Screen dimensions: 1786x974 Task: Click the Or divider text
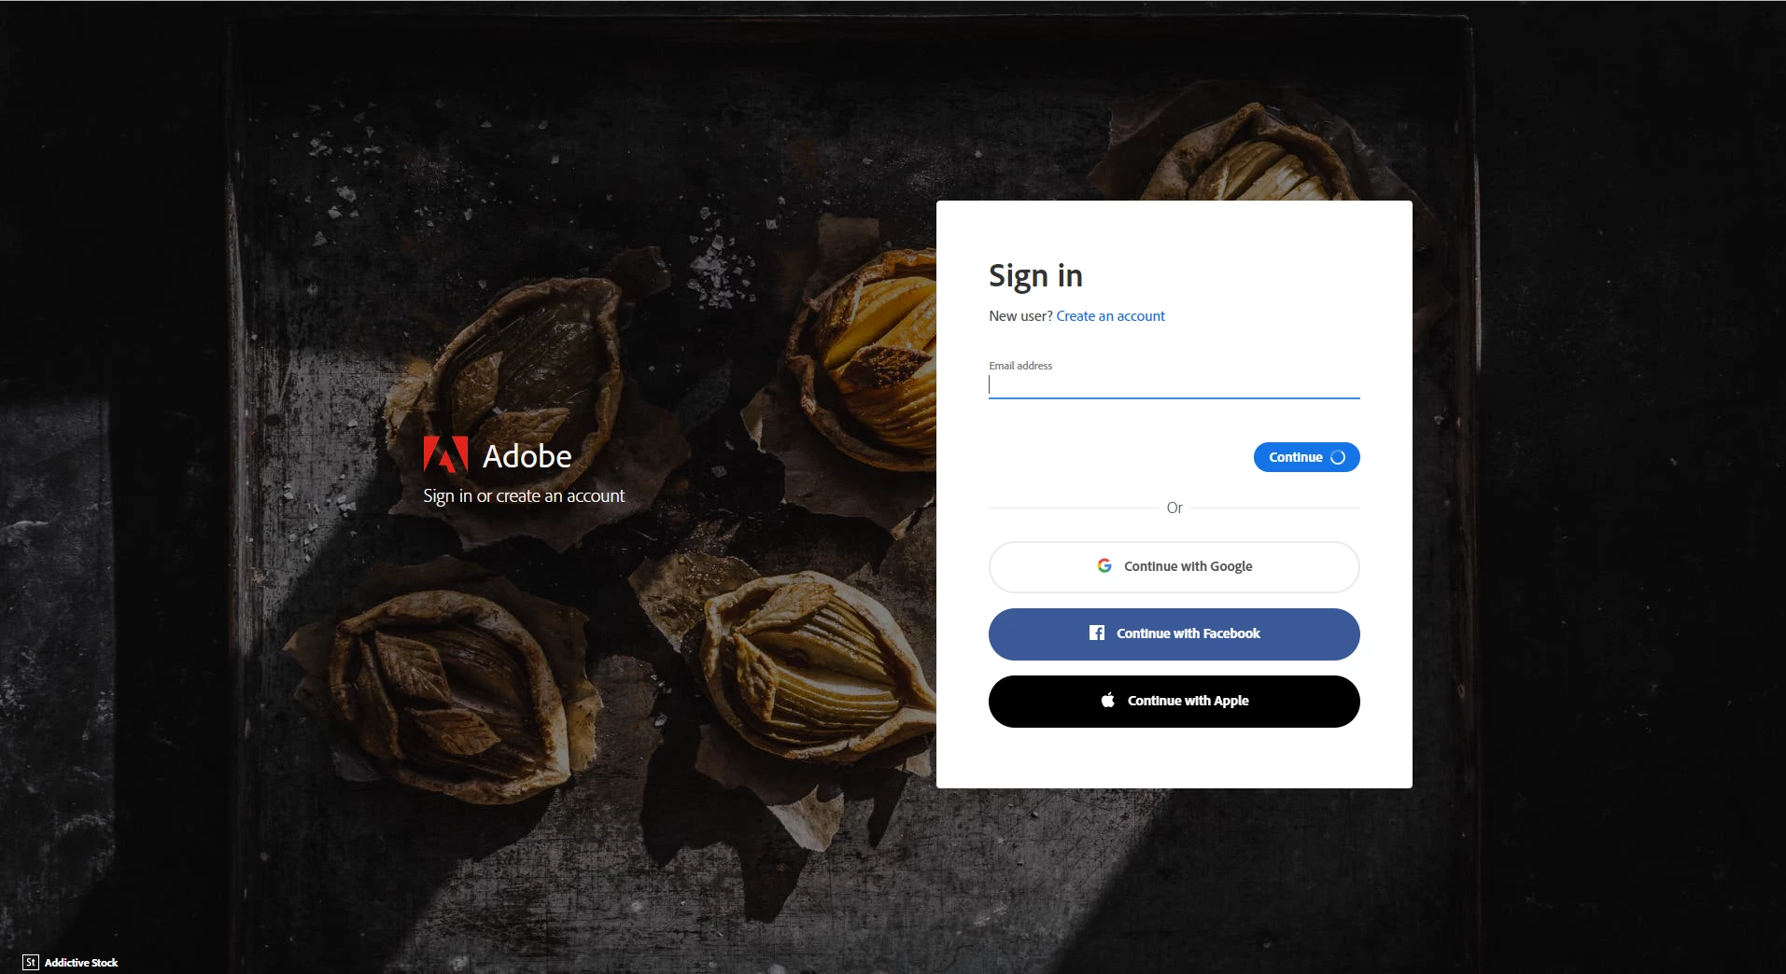[x=1174, y=508]
